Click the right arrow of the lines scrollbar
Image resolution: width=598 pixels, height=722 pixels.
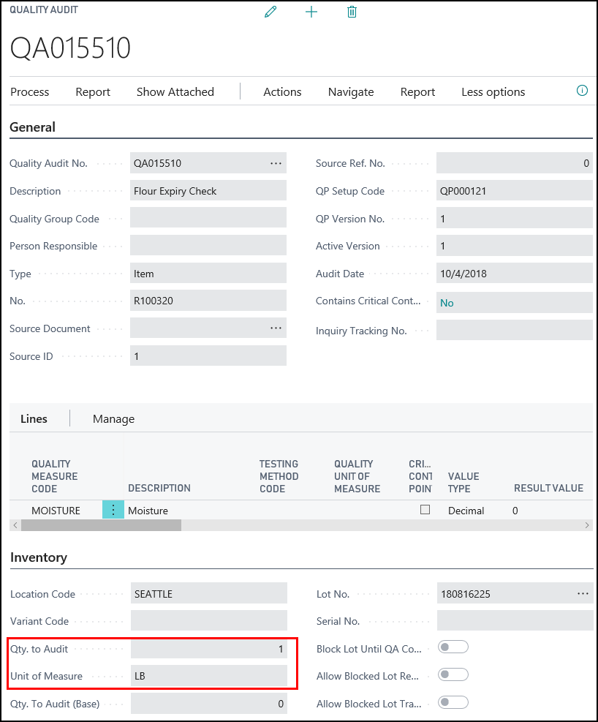[586, 525]
